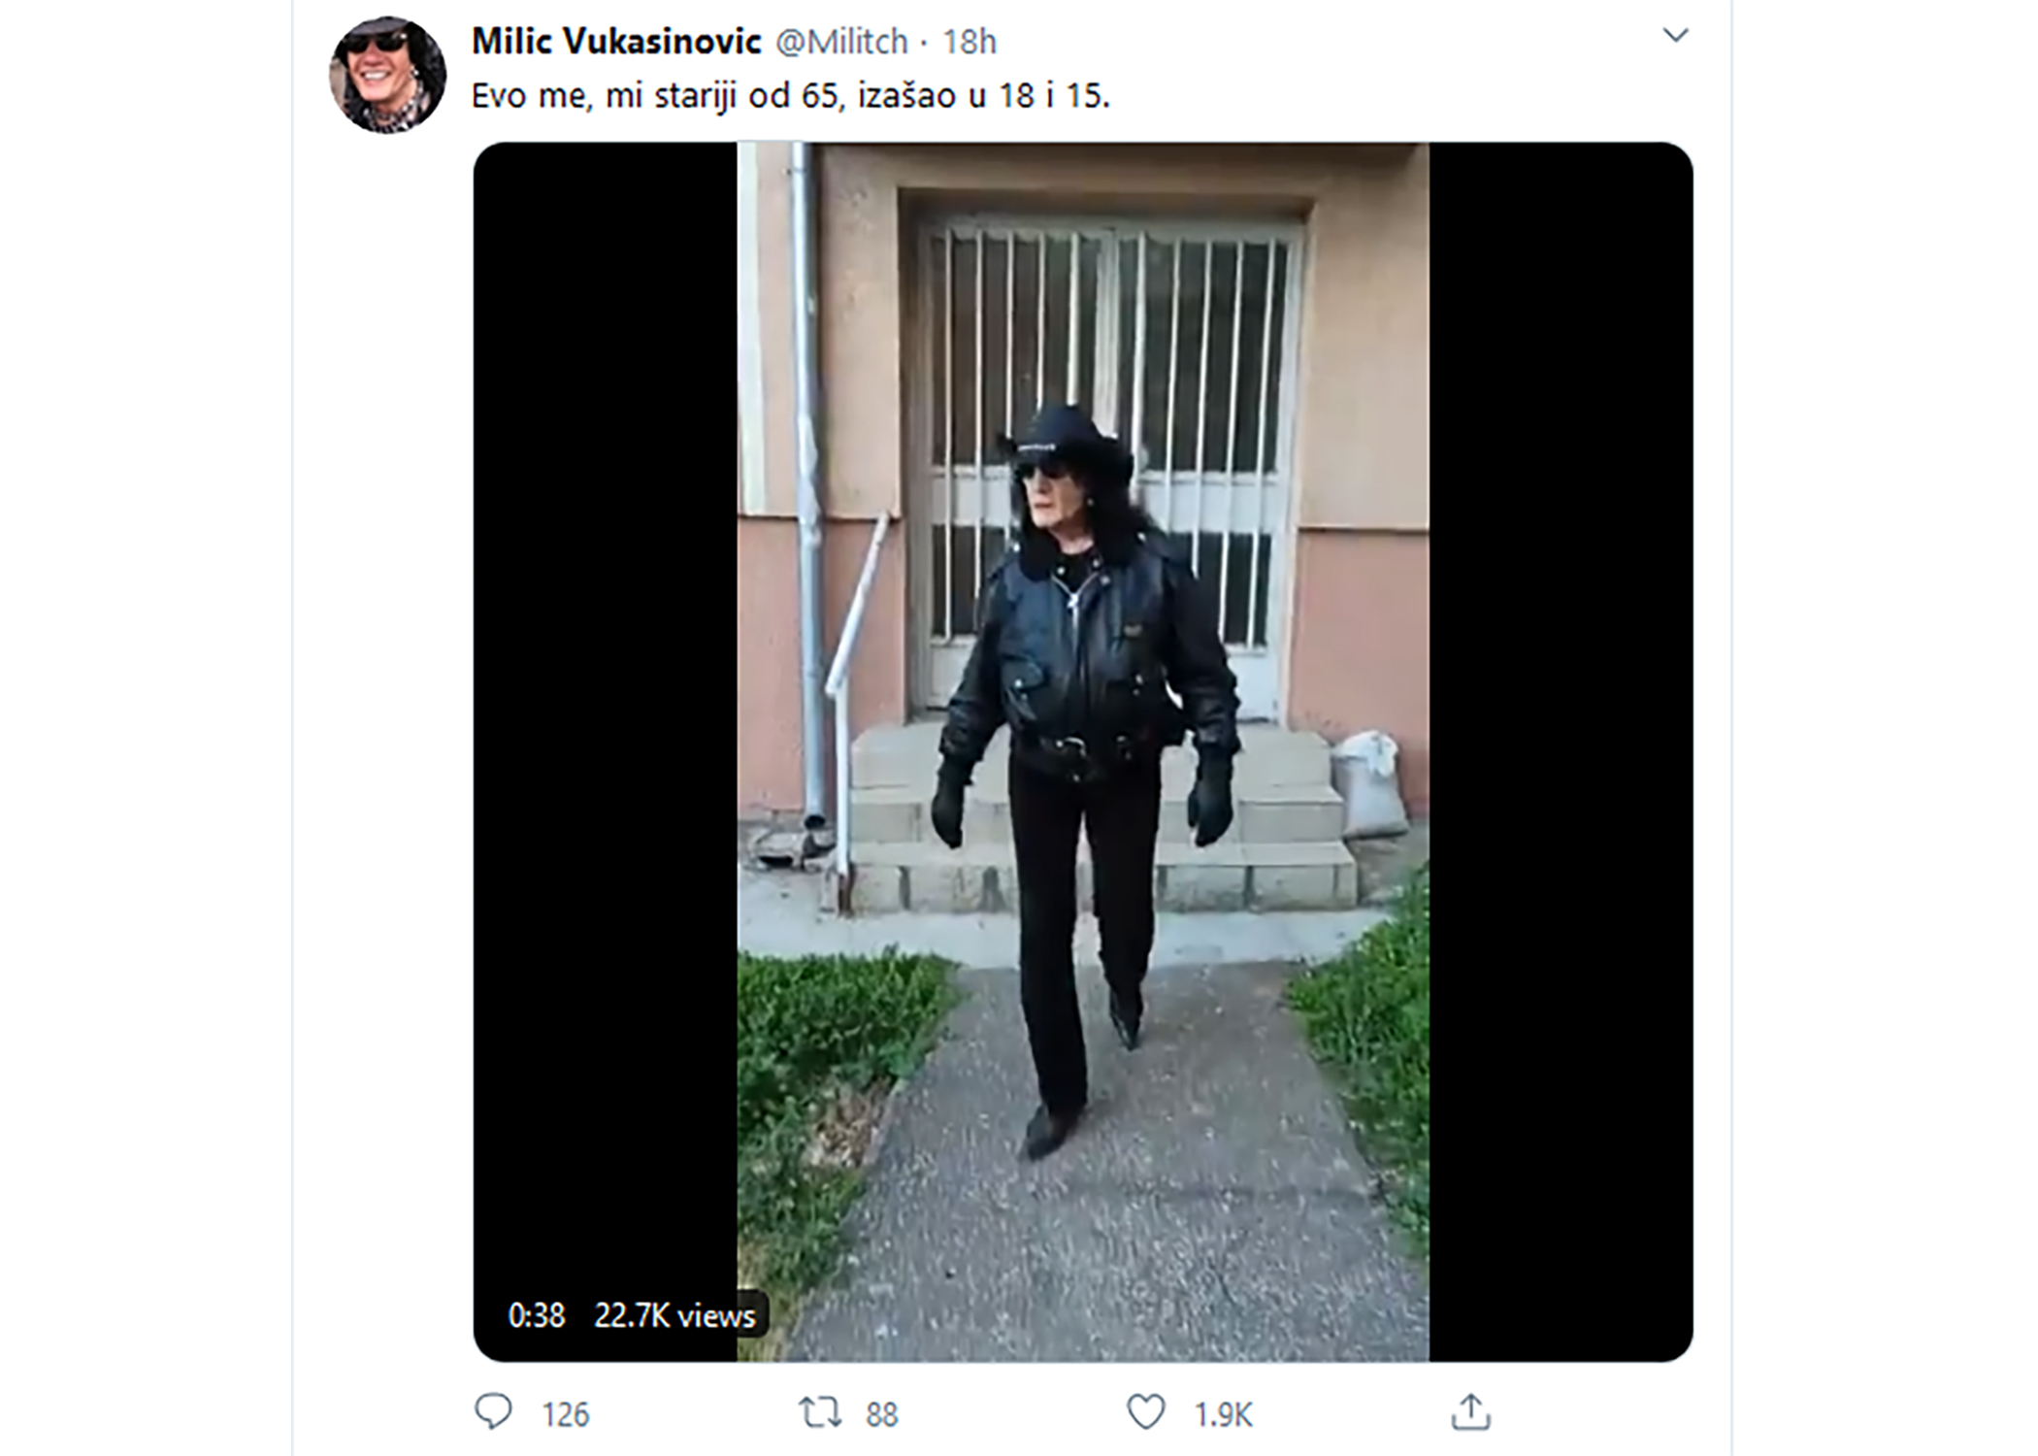Play the embedded tweet video
Screen dimensions: 2038x1456
1083,751
